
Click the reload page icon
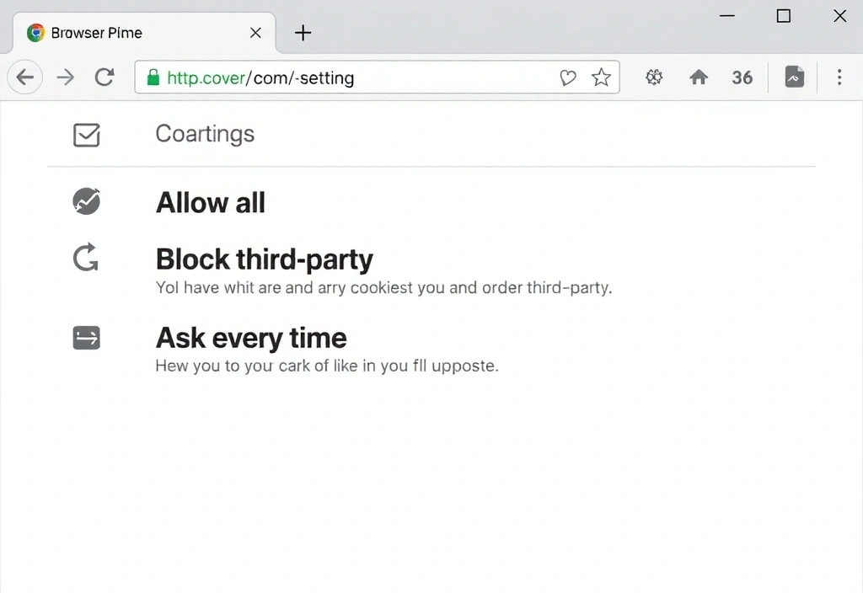105,77
